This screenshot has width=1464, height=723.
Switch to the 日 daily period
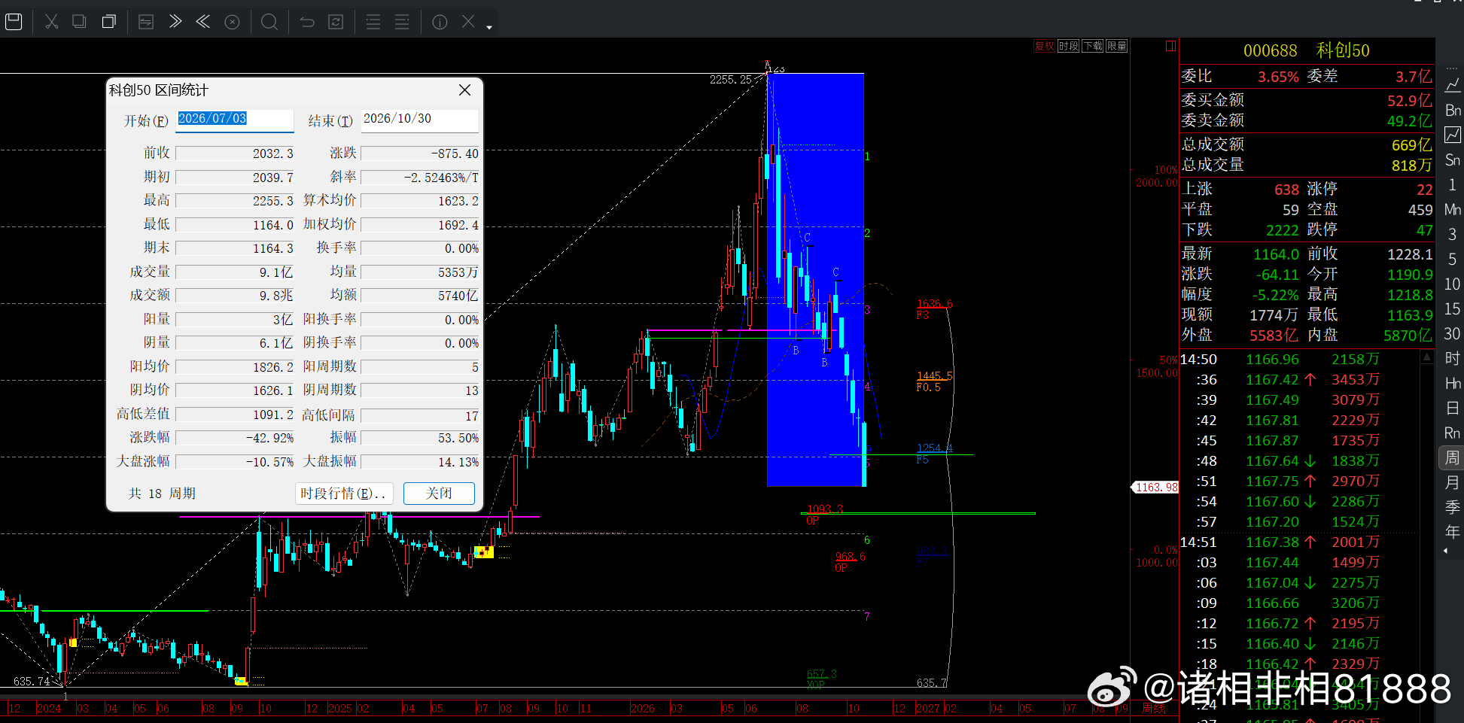click(1453, 408)
